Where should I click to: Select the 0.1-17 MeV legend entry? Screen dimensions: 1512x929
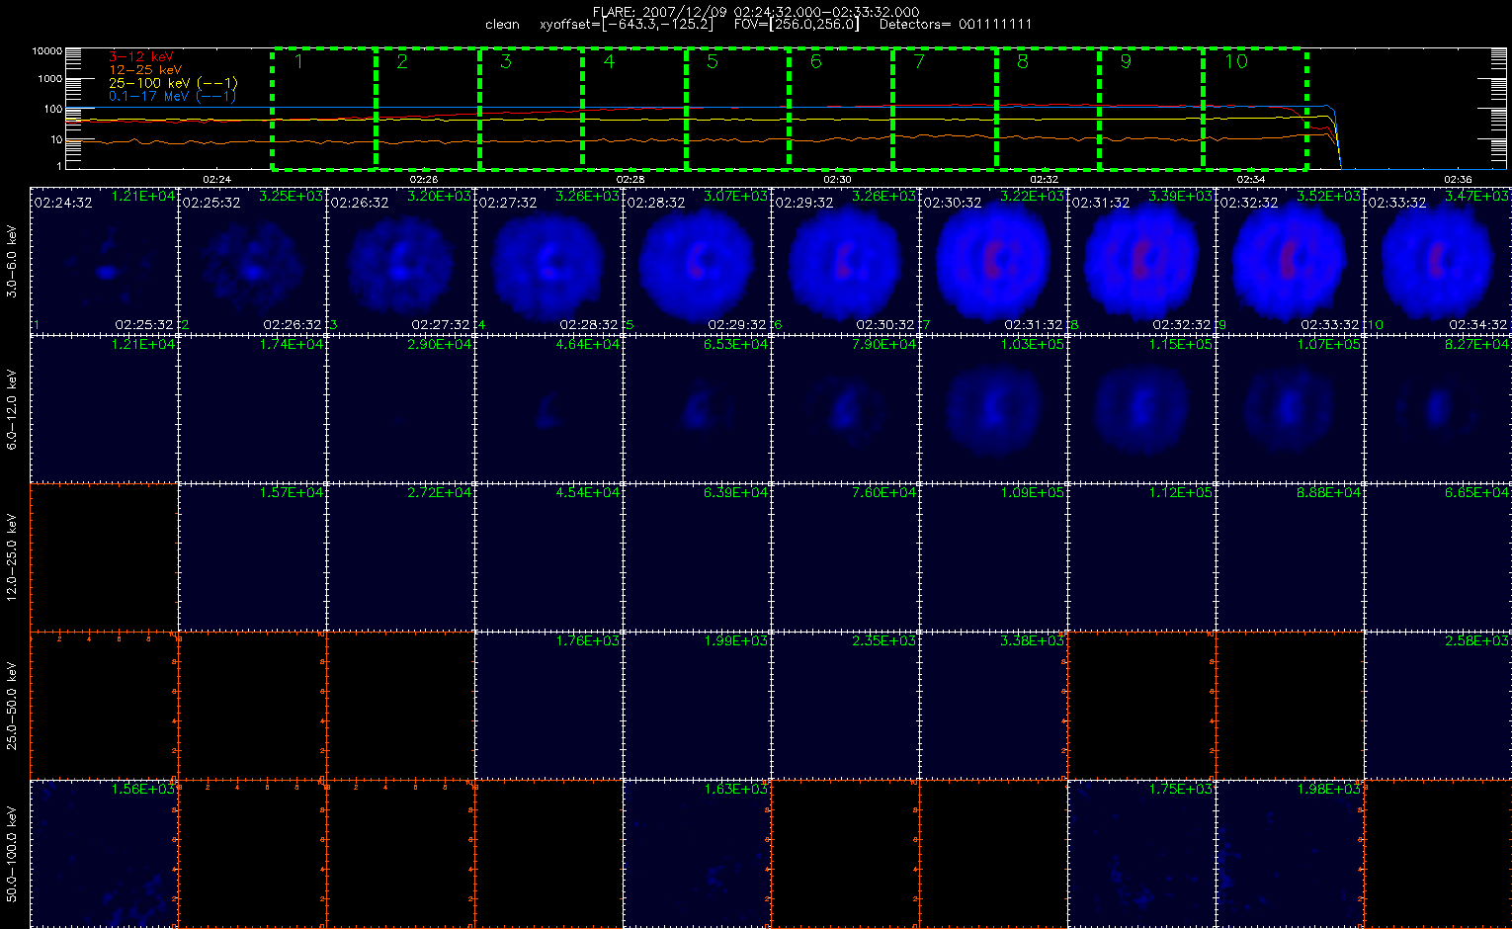click(172, 96)
